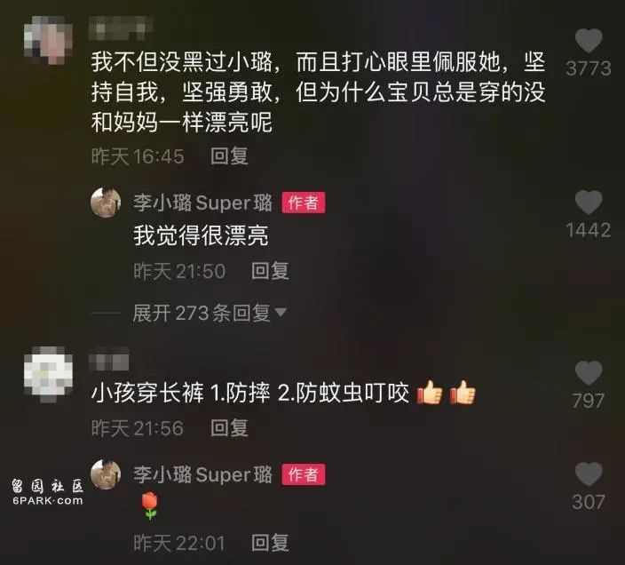The width and height of the screenshot is (625, 565).
Task: Reply to the comment posted 昨天 16:45
Action: (229, 155)
